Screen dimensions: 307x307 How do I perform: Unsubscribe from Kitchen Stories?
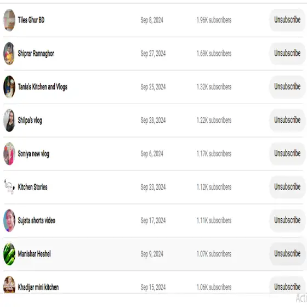pos(287,187)
